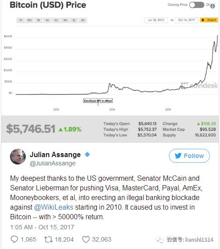Image resolution: width=220 pixels, height=249 pixels.
Task: Show the 1y price range
Action: pos(74,20)
